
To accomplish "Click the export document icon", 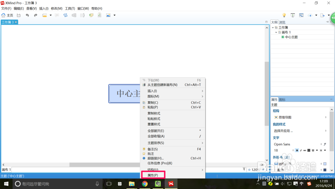I will pos(322,15).
